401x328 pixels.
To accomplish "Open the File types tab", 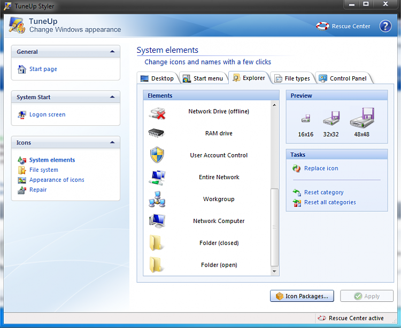I will tap(292, 78).
